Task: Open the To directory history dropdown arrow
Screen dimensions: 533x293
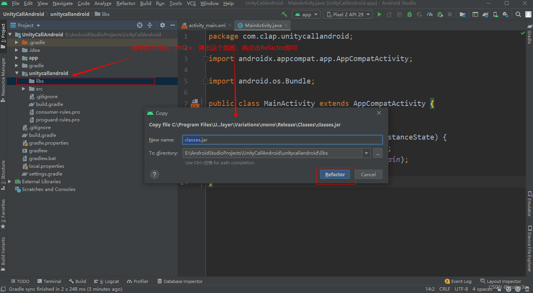Action: click(366, 153)
